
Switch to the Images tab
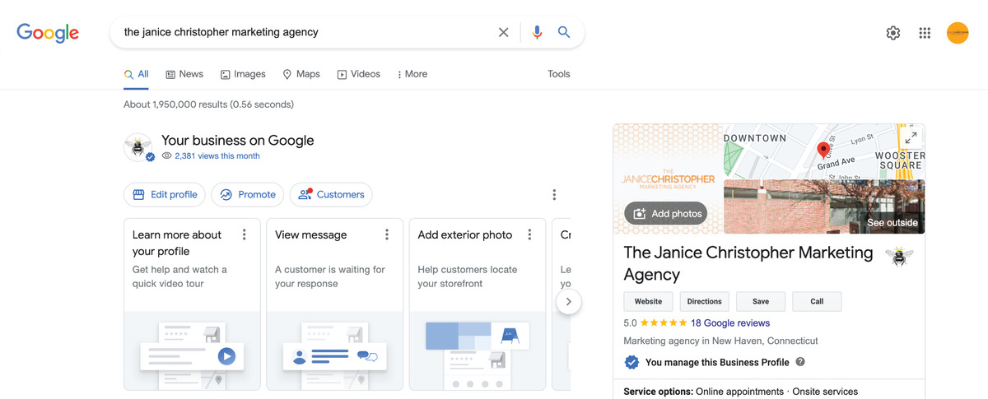click(x=243, y=74)
